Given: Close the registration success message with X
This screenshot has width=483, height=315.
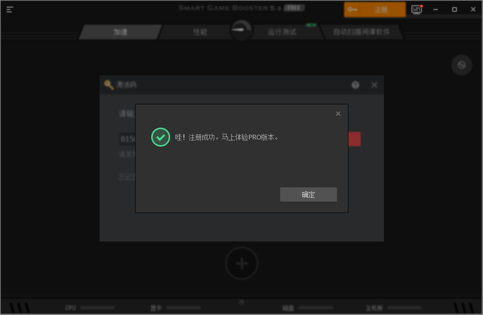Looking at the screenshot, I should pos(338,114).
